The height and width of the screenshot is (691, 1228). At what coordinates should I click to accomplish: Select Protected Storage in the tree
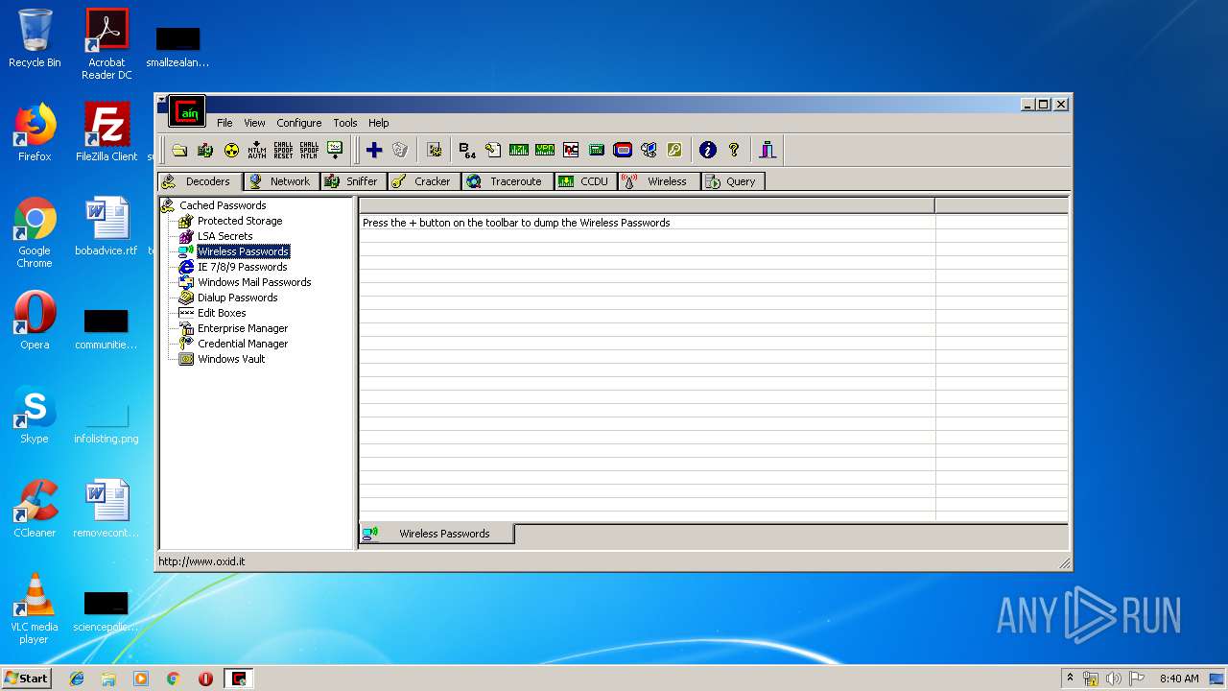click(240, 221)
